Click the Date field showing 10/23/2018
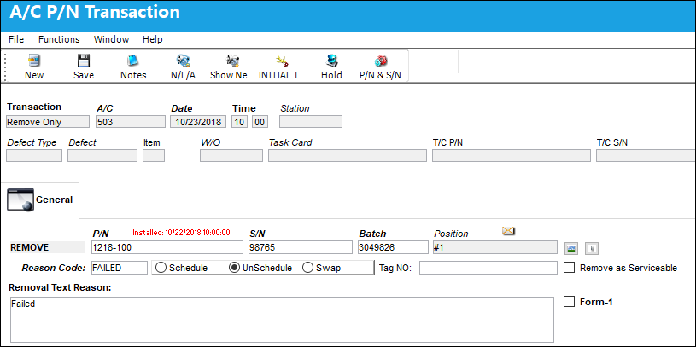Viewport: 696px width, 347px height. click(198, 122)
